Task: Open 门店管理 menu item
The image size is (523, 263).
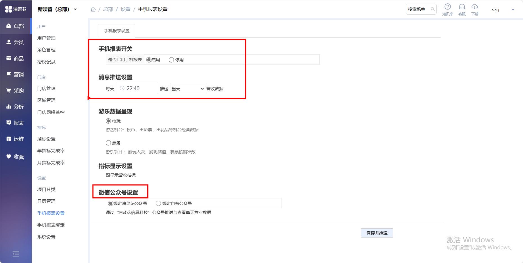Action: 46,88
